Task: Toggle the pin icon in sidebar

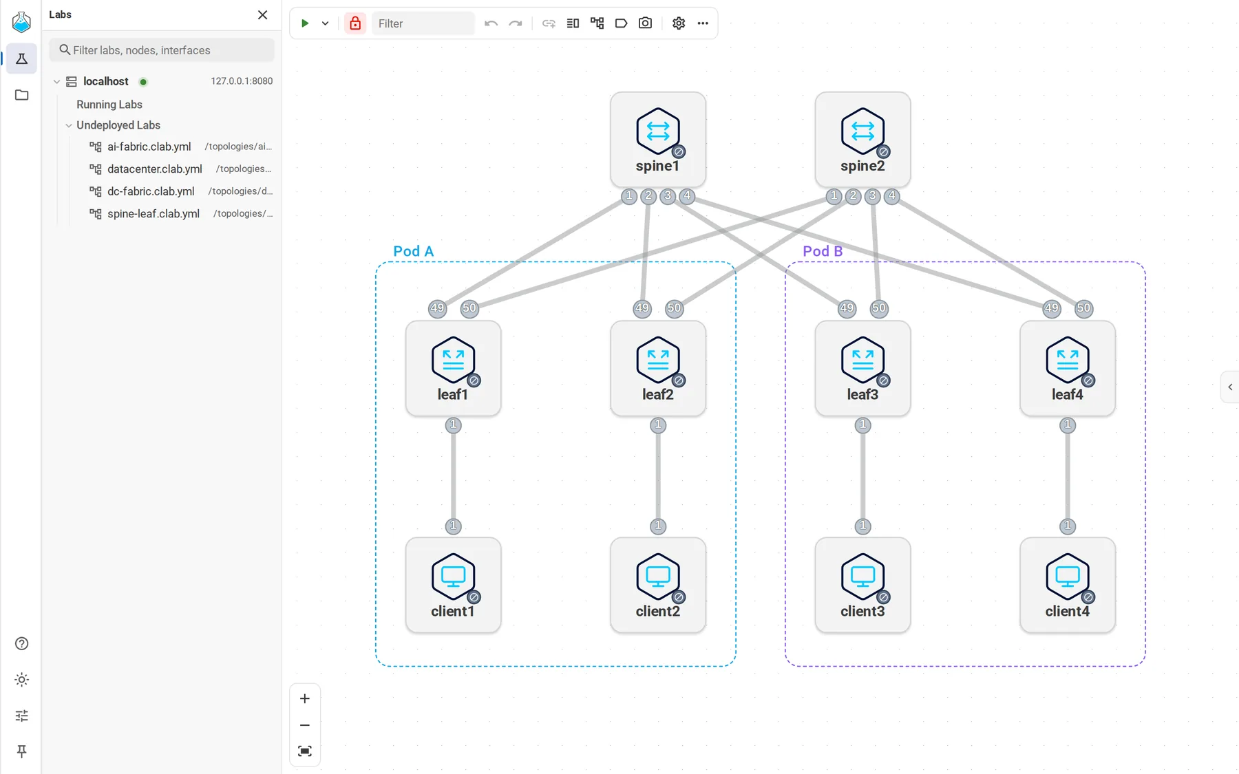Action: click(22, 751)
